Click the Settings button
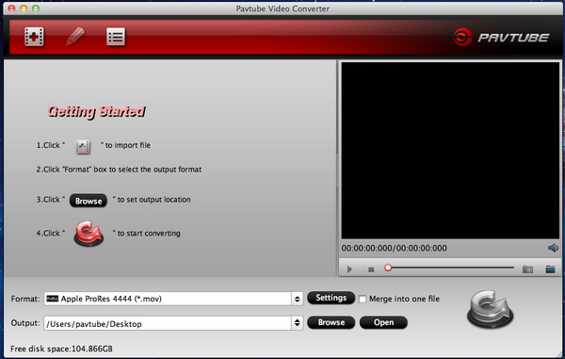565x359 pixels. tap(331, 298)
